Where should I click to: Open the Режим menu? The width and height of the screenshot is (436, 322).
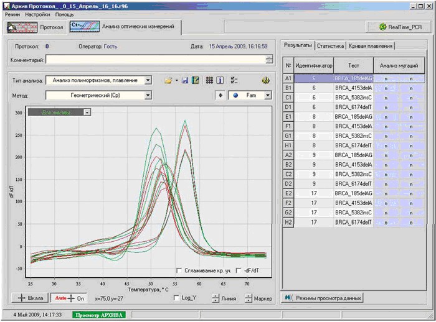12,14
